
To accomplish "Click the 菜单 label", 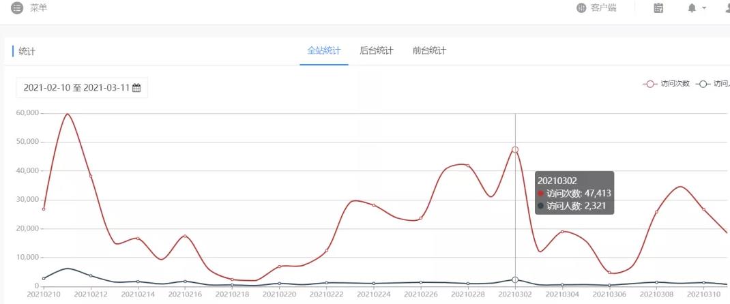I will point(39,8).
